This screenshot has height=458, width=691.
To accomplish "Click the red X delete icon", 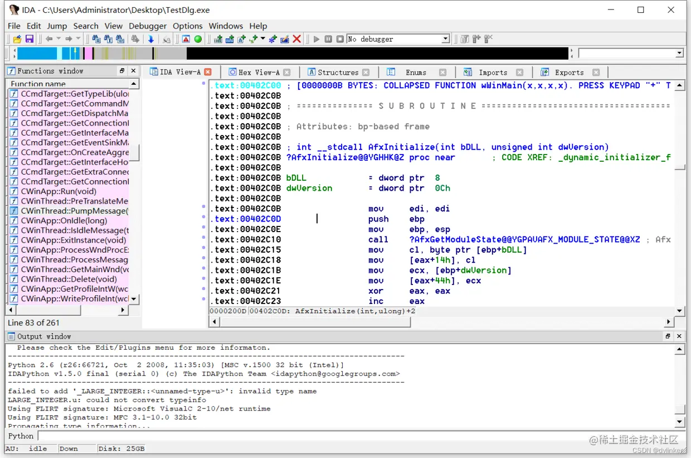I will tap(297, 39).
